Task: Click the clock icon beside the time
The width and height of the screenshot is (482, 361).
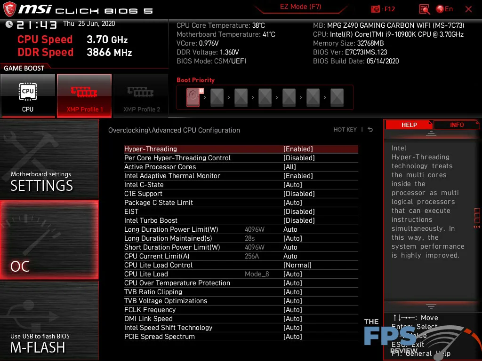Action: pyautogui.click(x=9, y=24)
